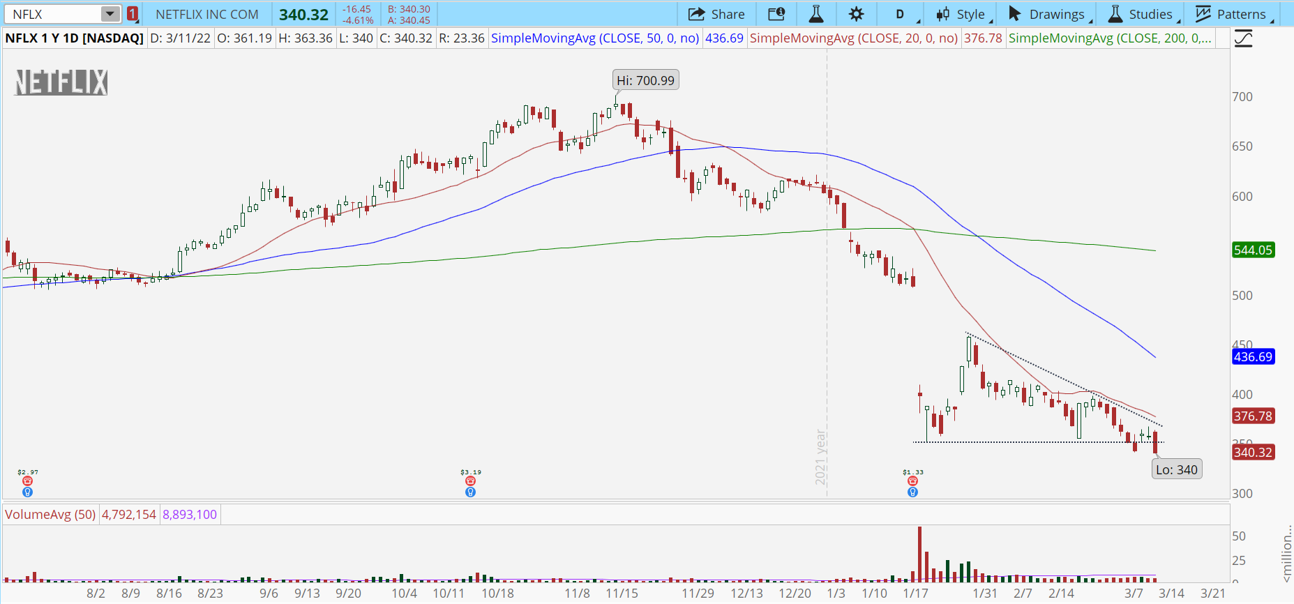Click the 'O: 361.19' open value

245,38
